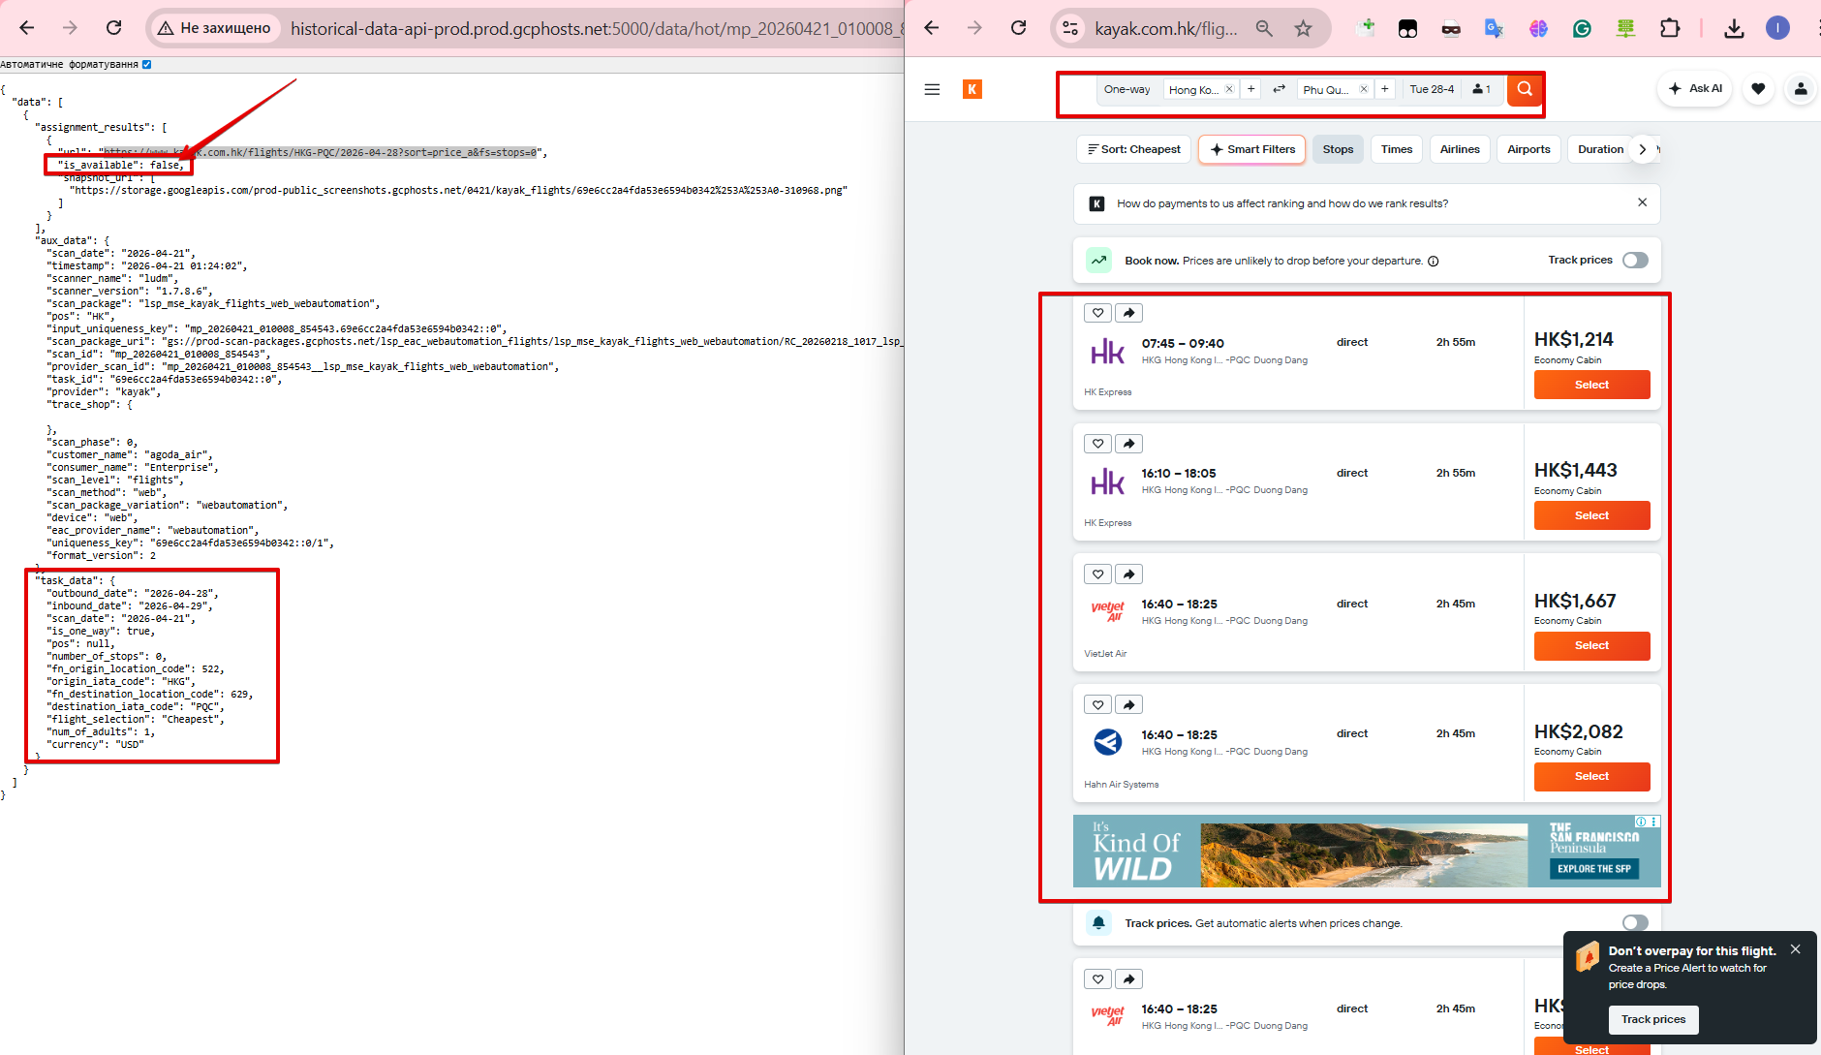1821x1055 pixels.
Task: Open the Tue 28-4 date picker
Action: (x=1432, y=89)
